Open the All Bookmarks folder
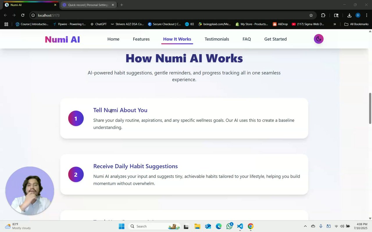The width and height of the screenshot is (372, 232). click(356, 24)
